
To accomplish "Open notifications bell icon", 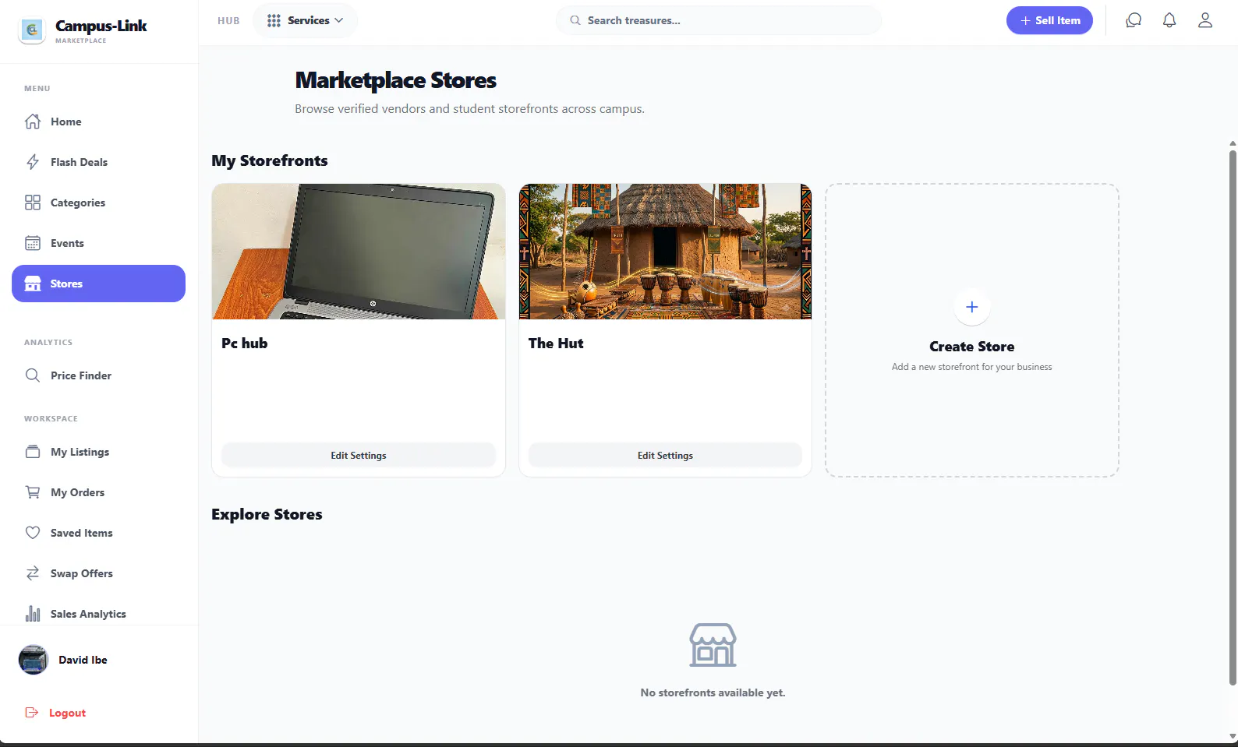I will pyautogui.click(x=1169, y=20).
